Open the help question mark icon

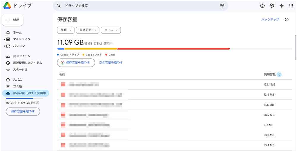pyautogui.click(x=262, y=6)
